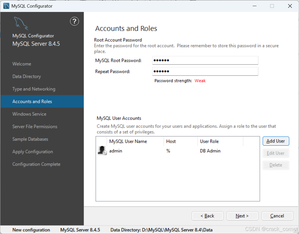Image resolution: width=299 pixels, height=234 pixels.
Task: Click the Host column header
Action: coord(181,141)
